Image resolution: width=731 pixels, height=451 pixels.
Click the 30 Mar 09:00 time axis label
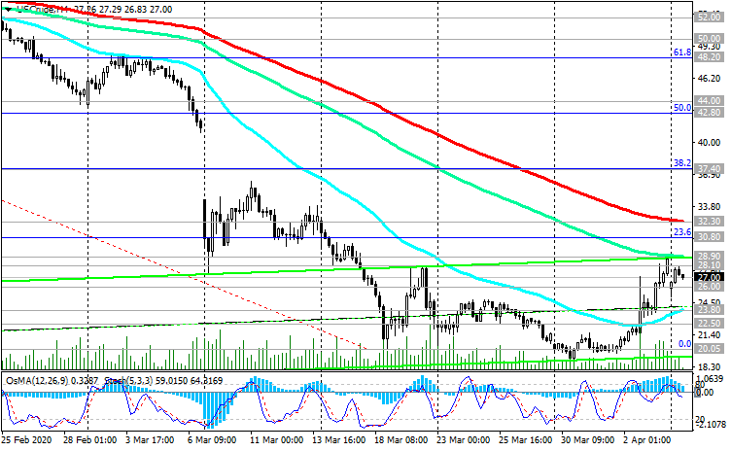click(578, 439)
